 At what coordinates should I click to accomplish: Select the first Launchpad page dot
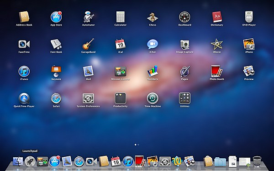136,145
